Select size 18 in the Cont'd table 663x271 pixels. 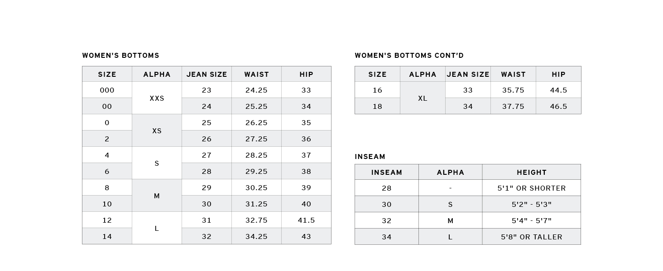pos(377,106)
